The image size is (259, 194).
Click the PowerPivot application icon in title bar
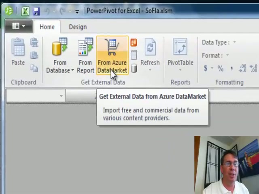[9, 11]
